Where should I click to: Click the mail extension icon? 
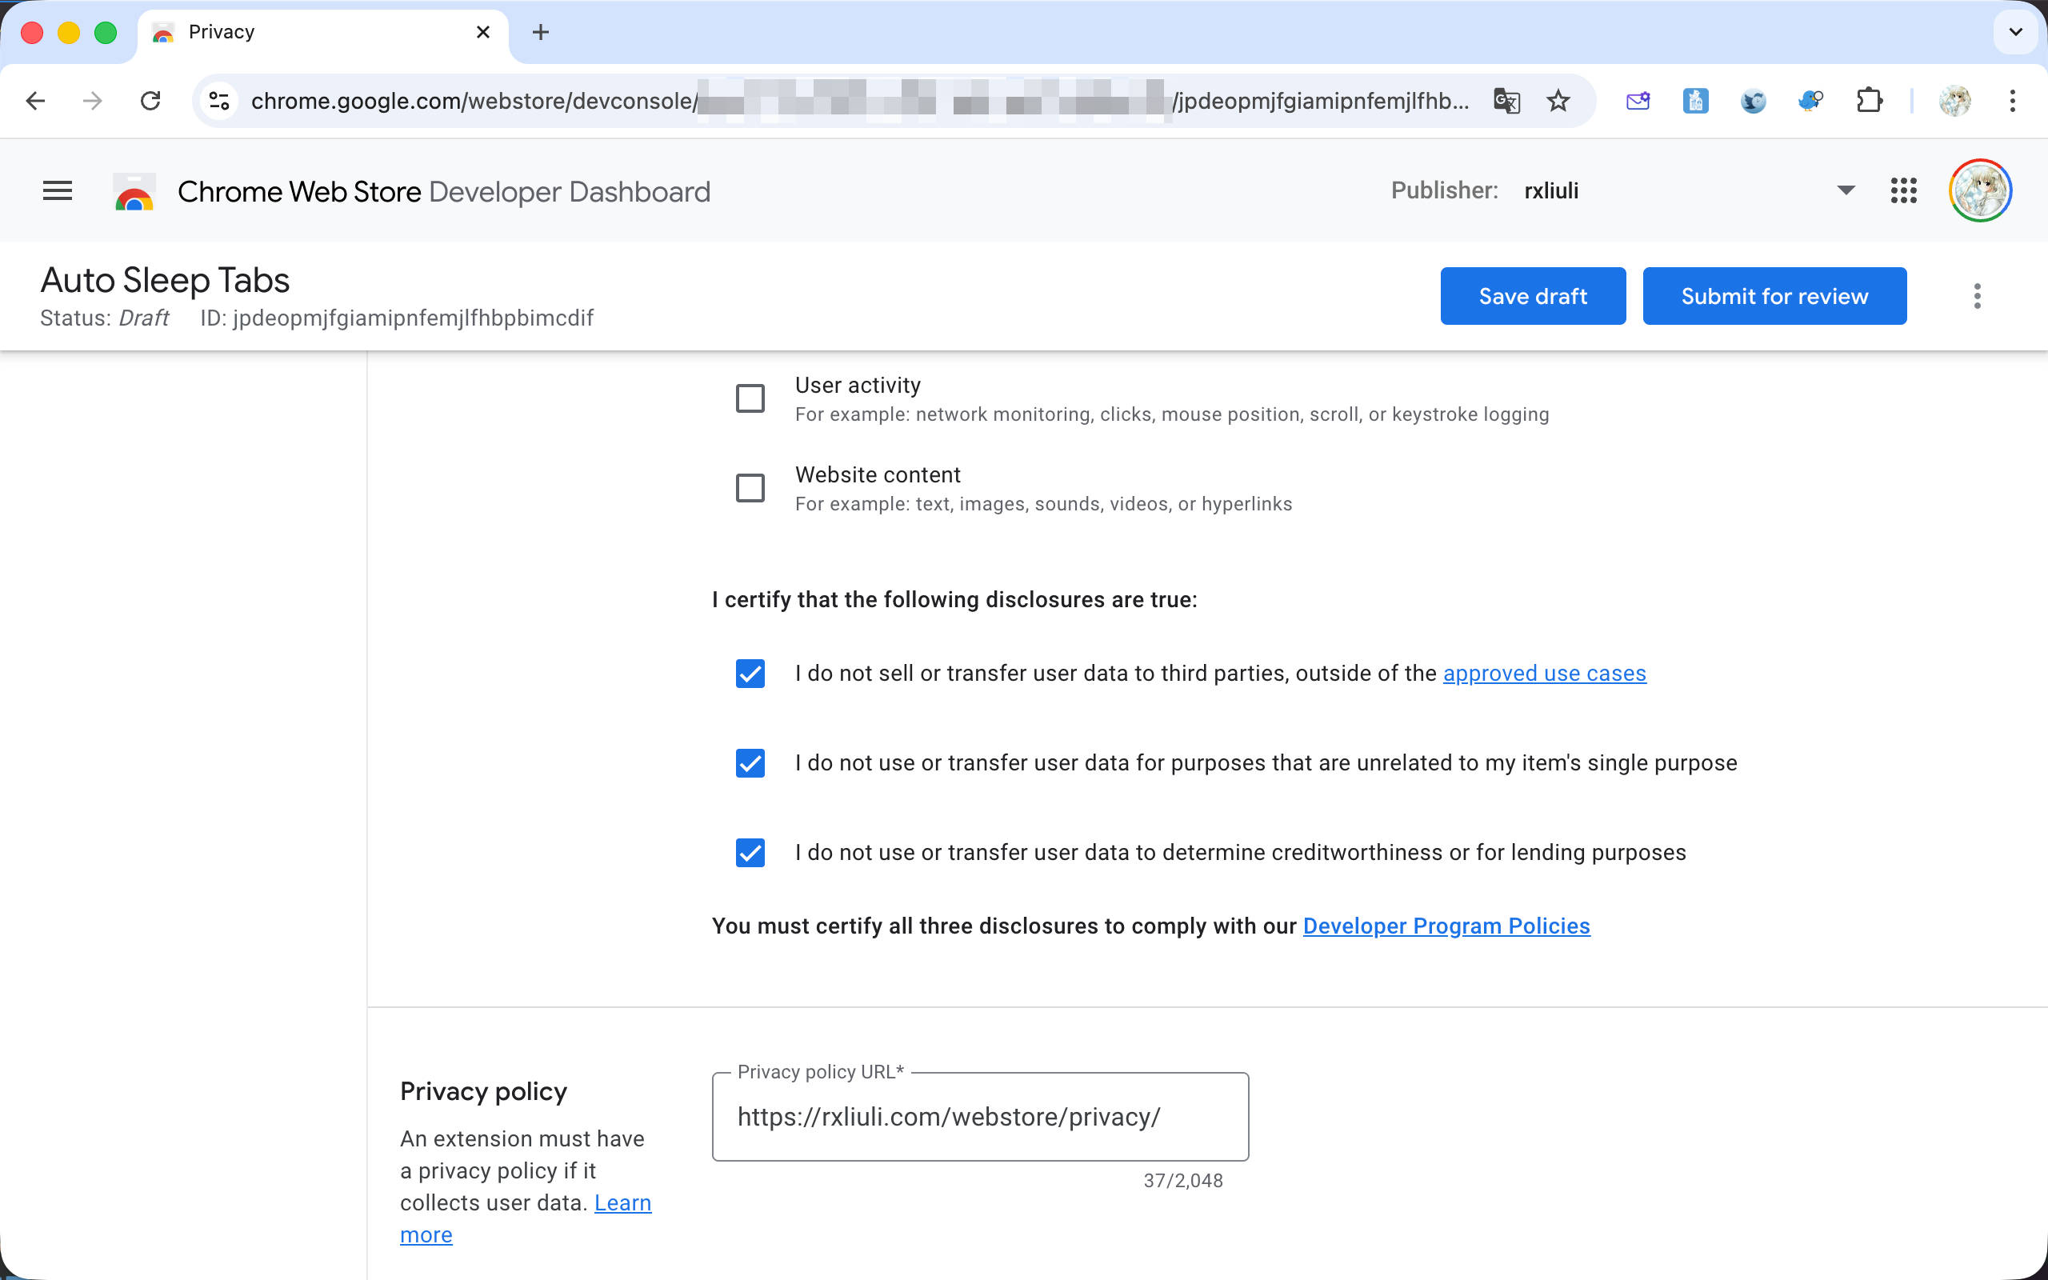click(1638, 102)
